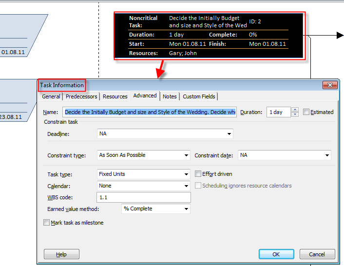The image size is (344, 266).
Task: Expand the Calendar dropdown
Action: pyautogui.click(x=186, y=186)
